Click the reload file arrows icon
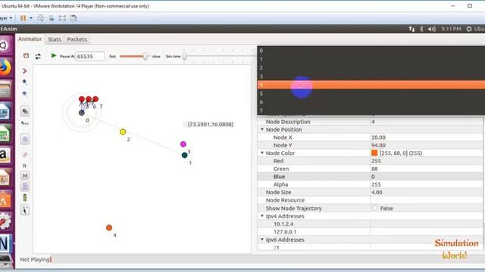The width and height of the screenshot is (485, 272). 38,56
